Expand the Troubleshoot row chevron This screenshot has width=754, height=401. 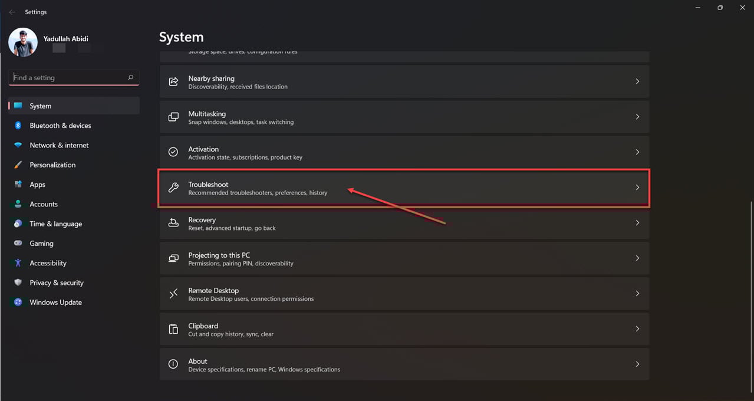point(637,188)
